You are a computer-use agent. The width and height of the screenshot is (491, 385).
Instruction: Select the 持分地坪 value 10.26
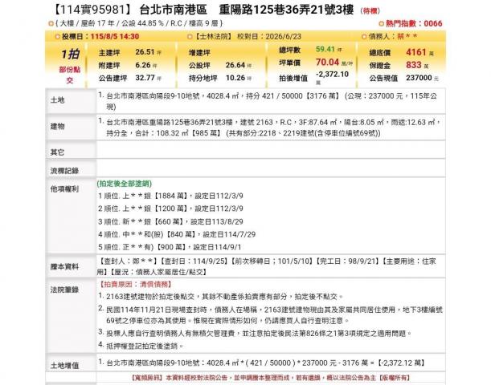point(235,78)
